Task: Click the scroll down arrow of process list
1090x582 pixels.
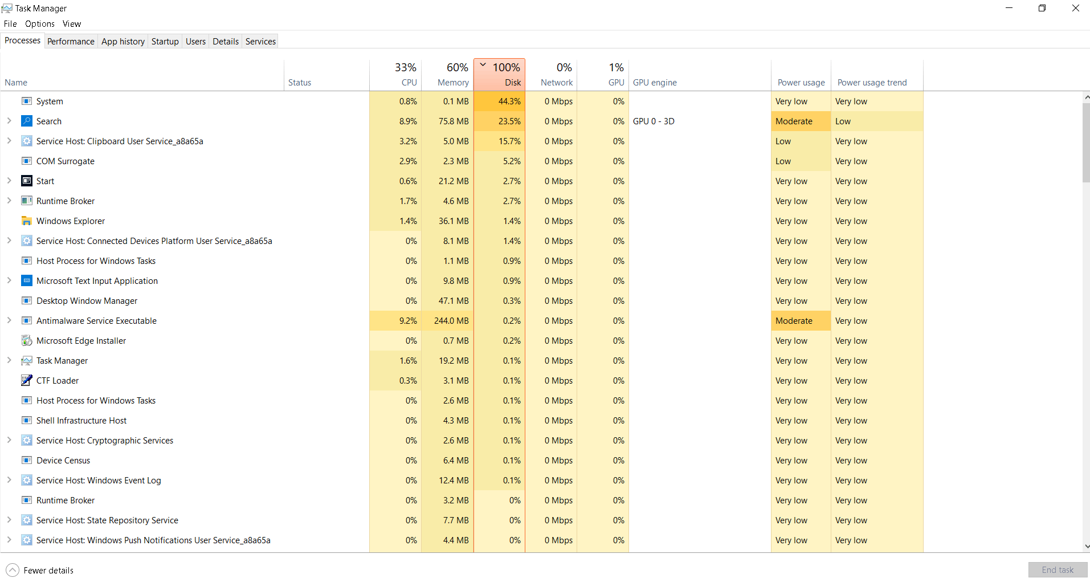Action: pyautogui.click(x=1086, y=546)
